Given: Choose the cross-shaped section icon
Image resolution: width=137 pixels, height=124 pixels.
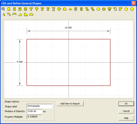Looking at the screenshot, I should pos(59,9).
